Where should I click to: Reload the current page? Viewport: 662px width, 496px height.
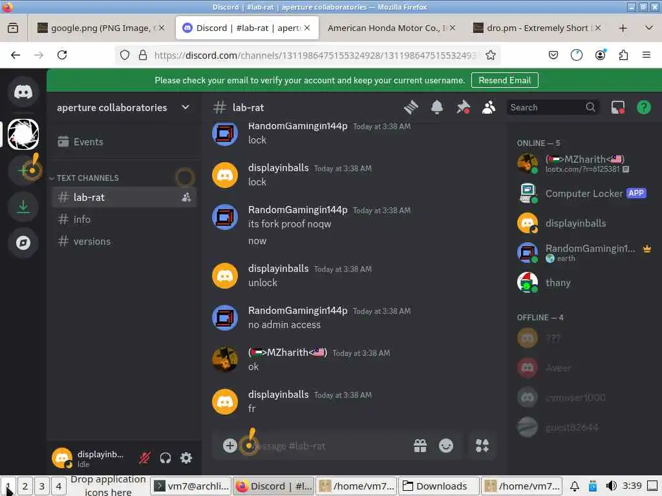pos(62,56)
